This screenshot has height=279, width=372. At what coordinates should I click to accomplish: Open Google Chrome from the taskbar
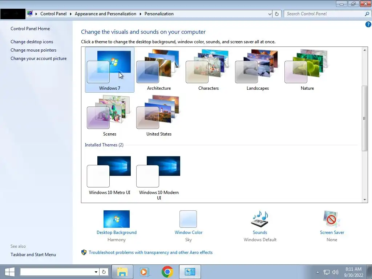click(x=167, y=272)
